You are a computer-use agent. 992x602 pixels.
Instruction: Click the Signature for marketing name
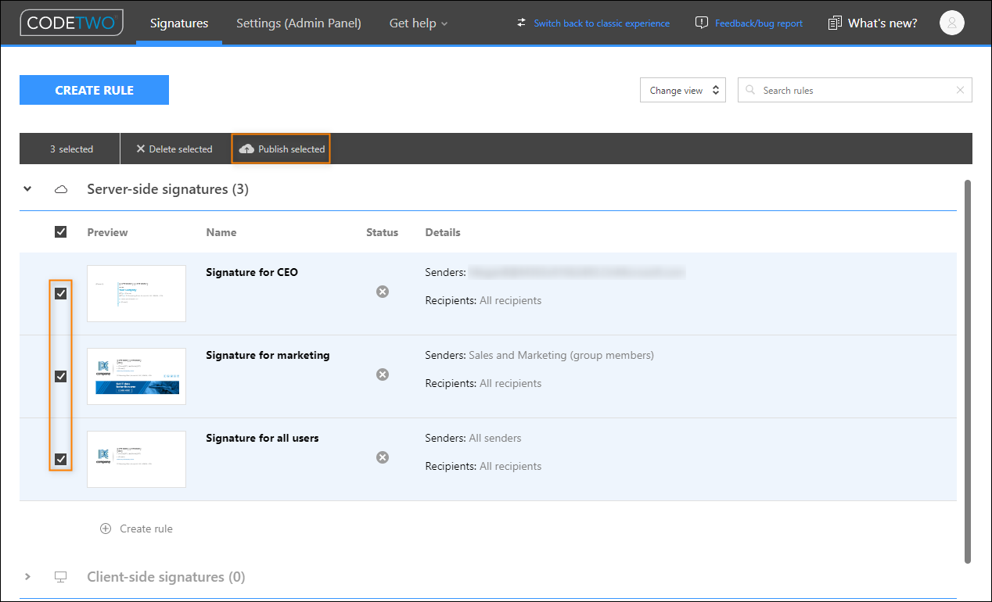[268, 355]
